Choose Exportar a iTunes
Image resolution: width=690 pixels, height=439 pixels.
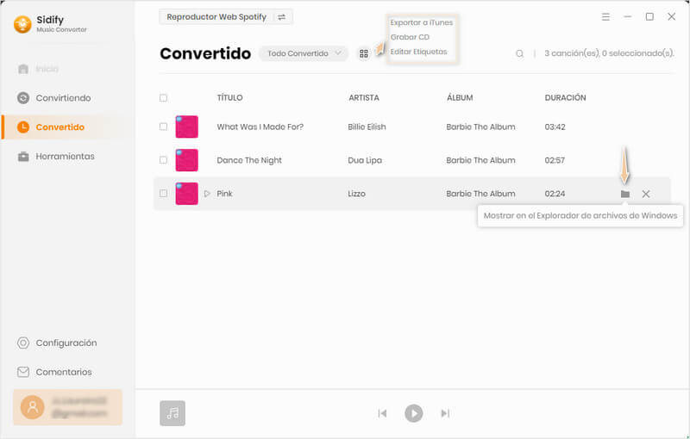click(x=422, y=22)
